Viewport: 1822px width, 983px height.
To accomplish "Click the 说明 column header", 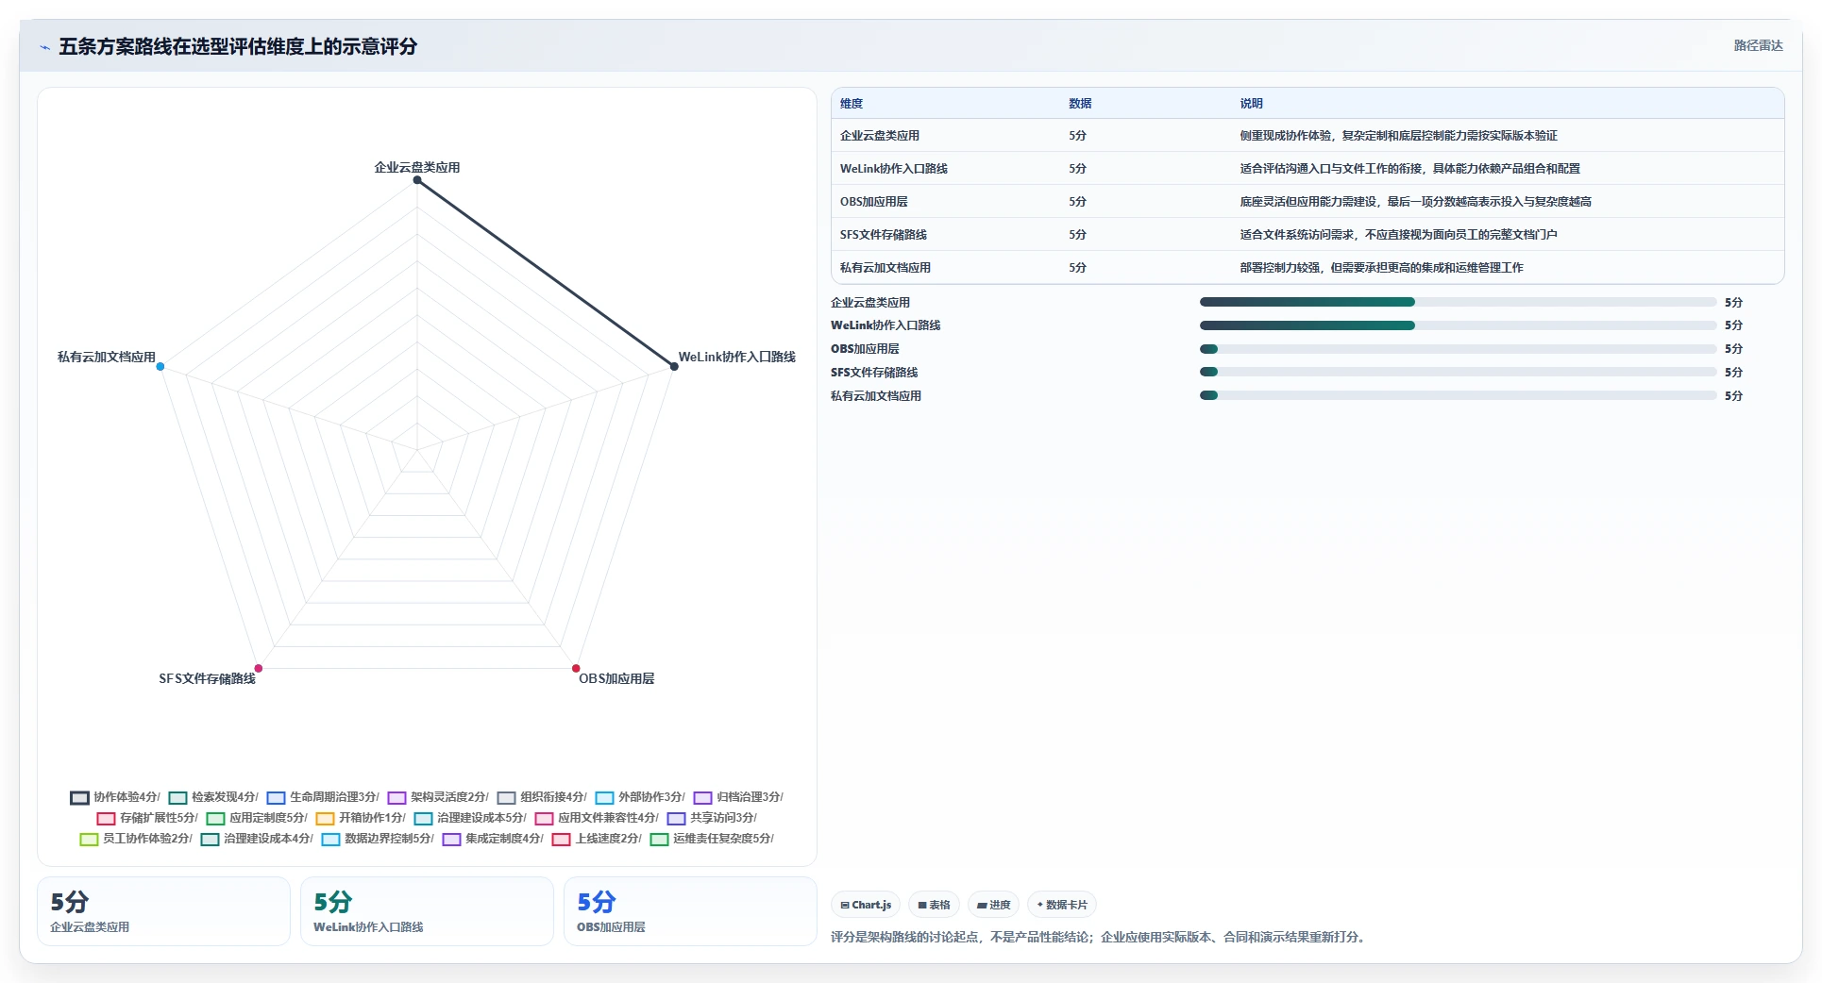I will 1252,104.
